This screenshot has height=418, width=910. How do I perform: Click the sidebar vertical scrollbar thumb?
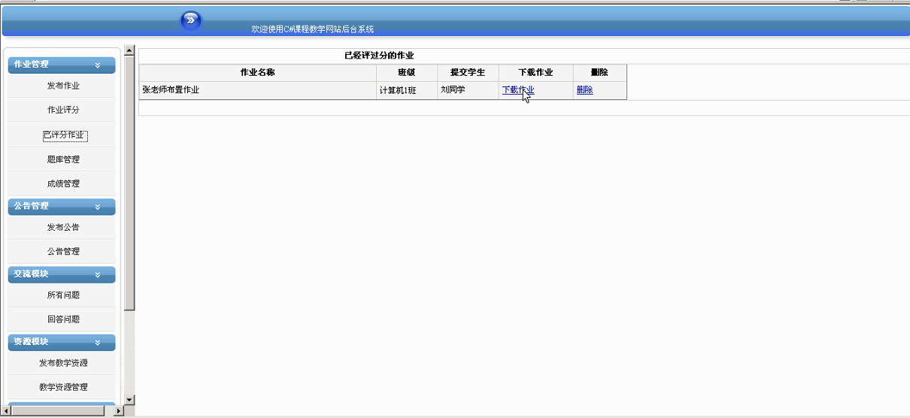tap(129, 183)
